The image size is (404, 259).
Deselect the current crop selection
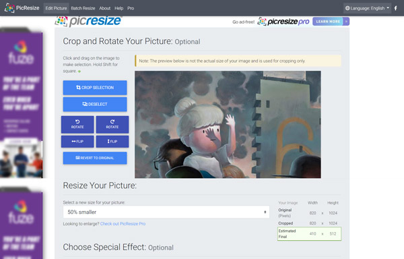95,105
